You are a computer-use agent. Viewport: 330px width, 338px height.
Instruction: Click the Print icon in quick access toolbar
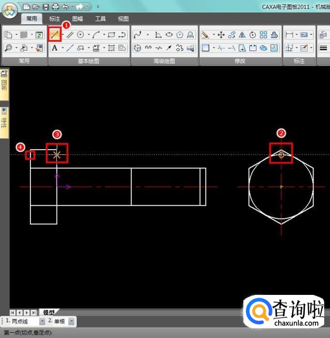pos(55,7)
